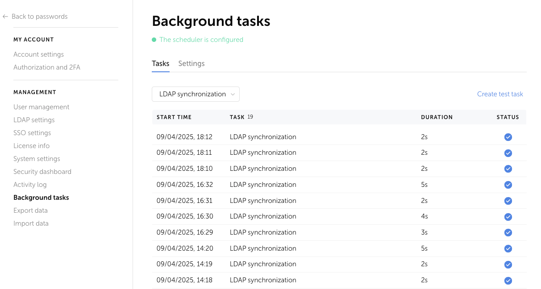Open Security dashboard from the sidebar
Screen dimensions: 541x289
(x=42, y=171)
